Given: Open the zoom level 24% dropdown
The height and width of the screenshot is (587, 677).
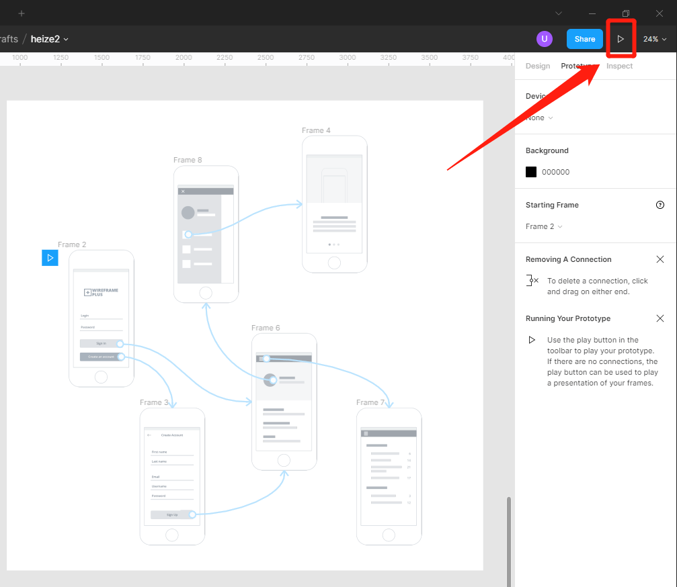Looking at the screenshot, I should tap(655, 39).
